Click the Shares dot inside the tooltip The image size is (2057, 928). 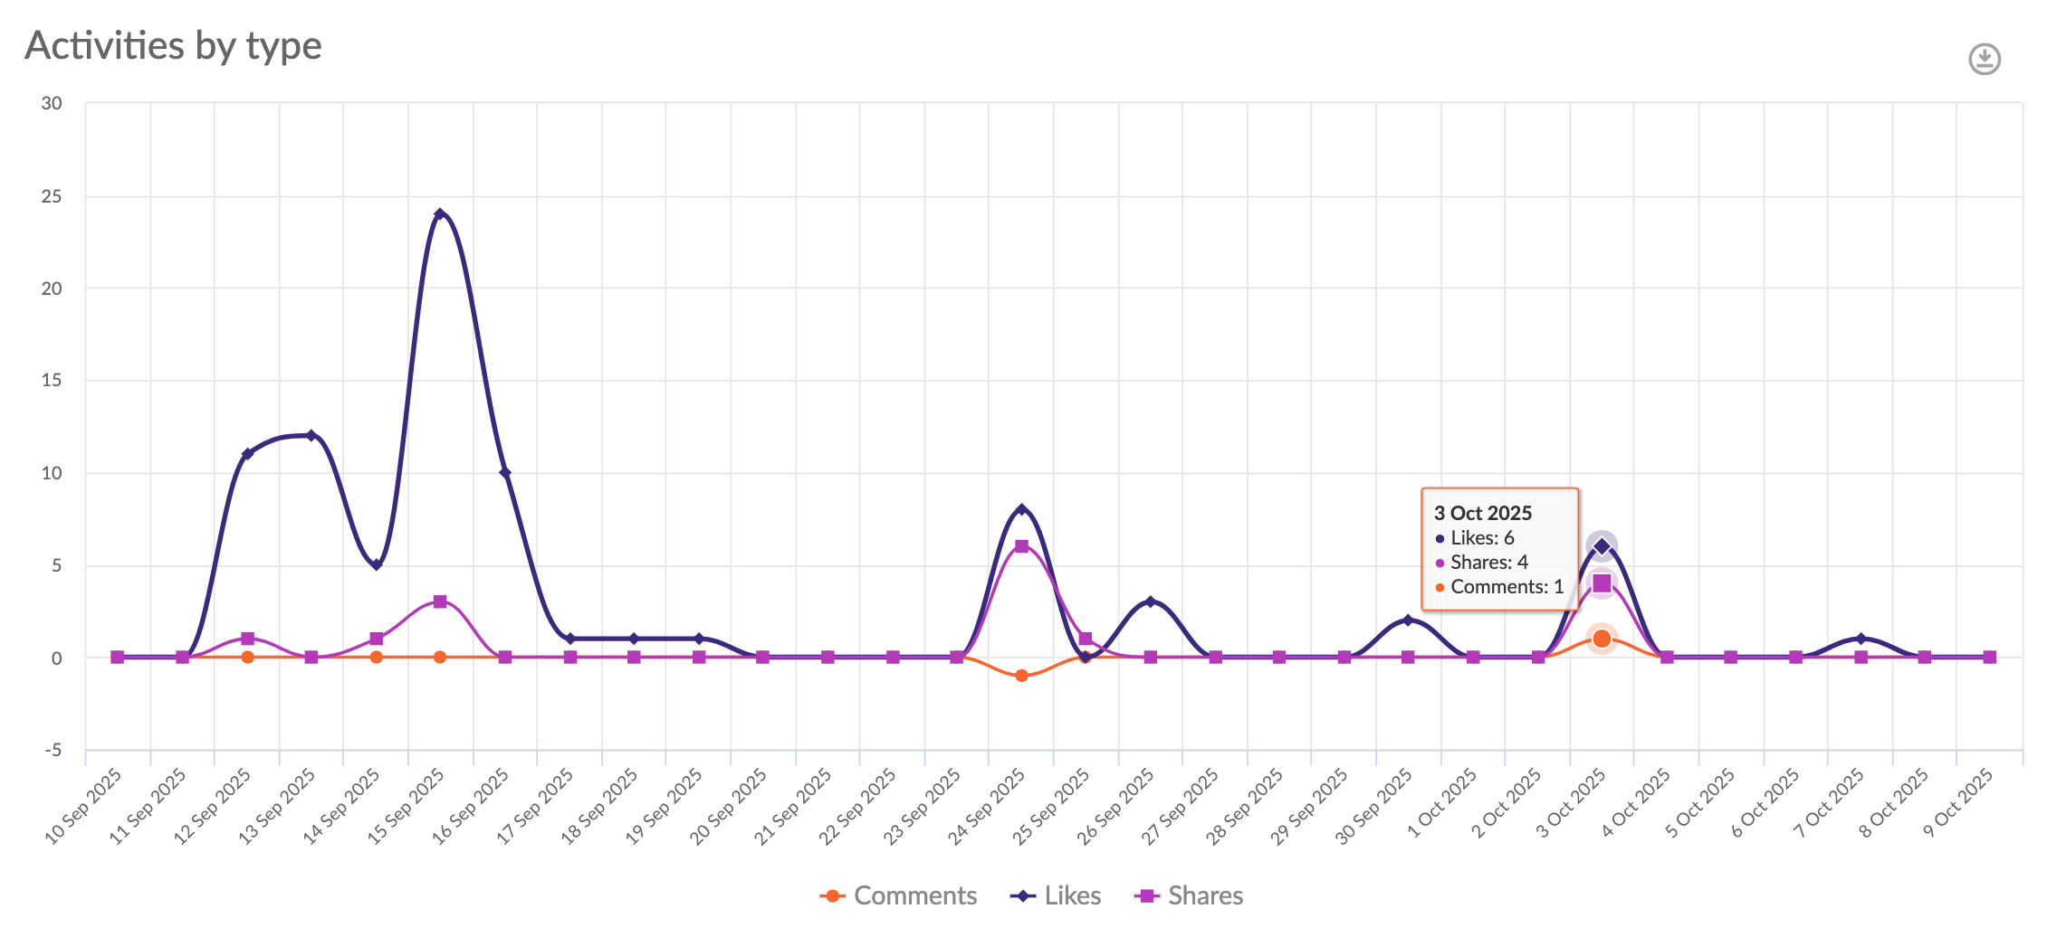click(1440, 562)
